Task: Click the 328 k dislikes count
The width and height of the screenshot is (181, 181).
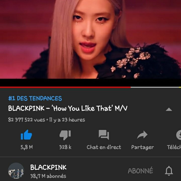Action: (x=65, y=147)
